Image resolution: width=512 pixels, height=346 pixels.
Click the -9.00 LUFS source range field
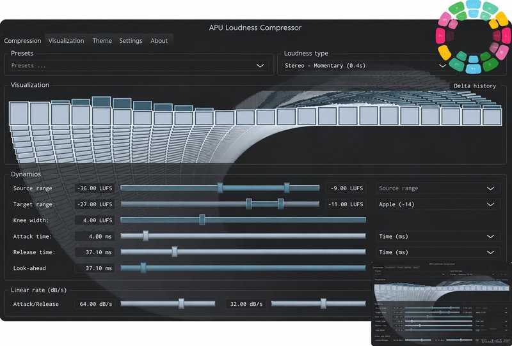[x=346, y=188]
